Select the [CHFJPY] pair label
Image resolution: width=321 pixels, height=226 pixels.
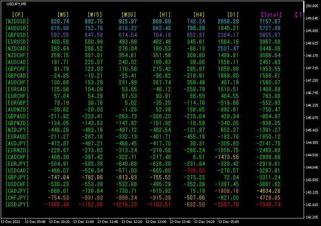pos(17,198)
